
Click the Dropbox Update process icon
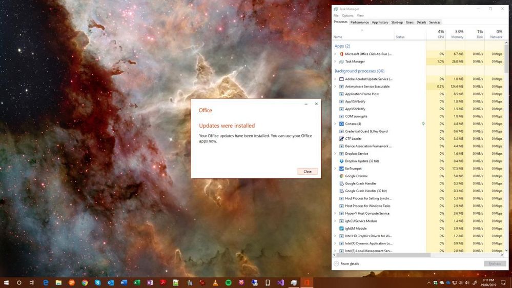[341, 161]
